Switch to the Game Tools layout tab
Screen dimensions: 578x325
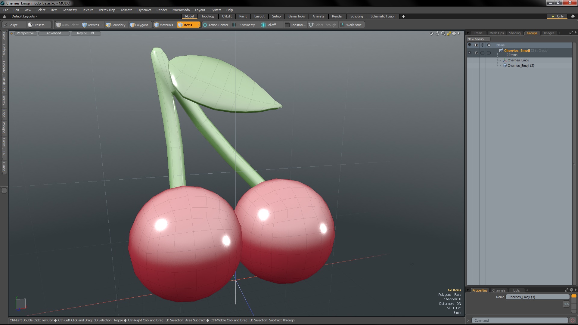(x=297, y=16)
